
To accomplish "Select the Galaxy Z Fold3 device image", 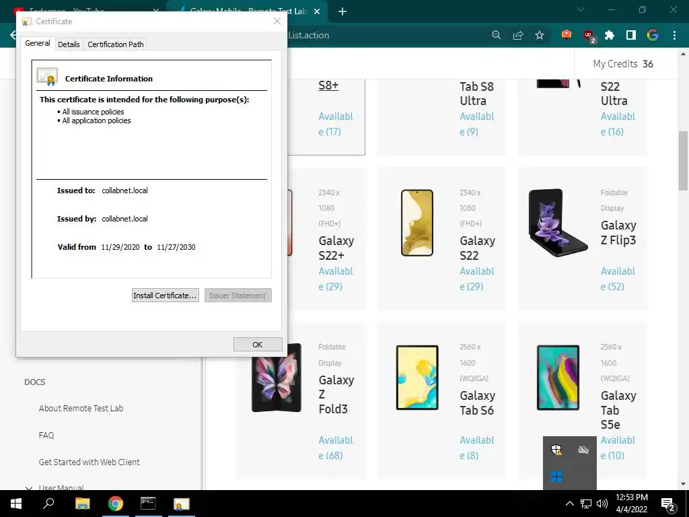I will [277, 378].
